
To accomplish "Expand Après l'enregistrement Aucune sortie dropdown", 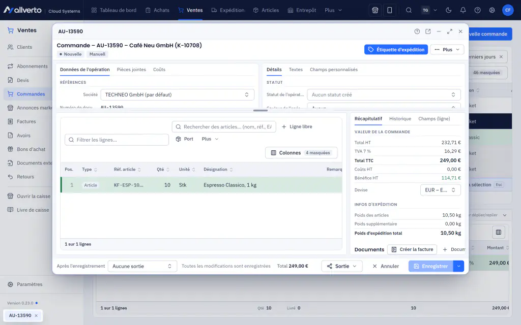I will tap(142, 266).
